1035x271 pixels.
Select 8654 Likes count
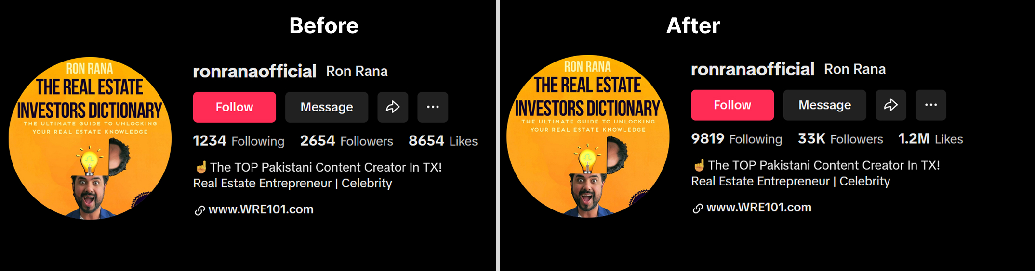pos(443,141)
